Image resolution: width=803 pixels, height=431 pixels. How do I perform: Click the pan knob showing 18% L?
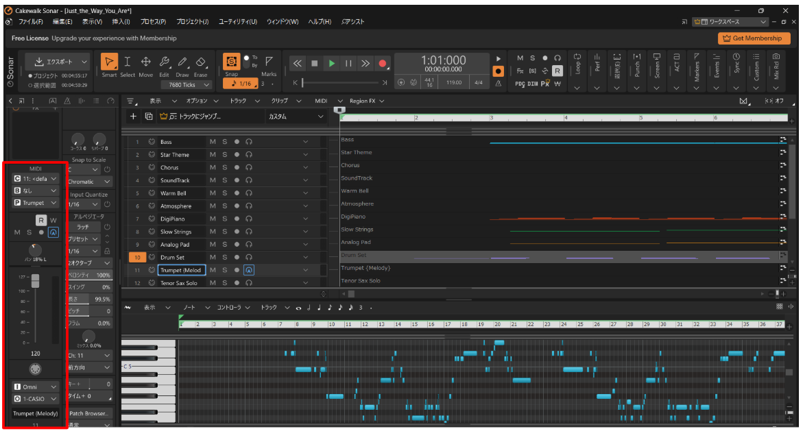pyautogui.click(x=35, y=250)
